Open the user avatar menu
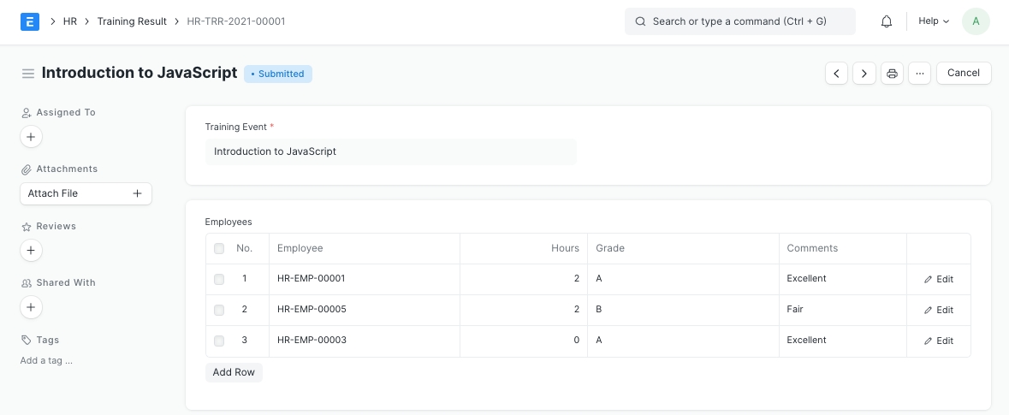Screen dimensions: 1009x415 [976, 21]
